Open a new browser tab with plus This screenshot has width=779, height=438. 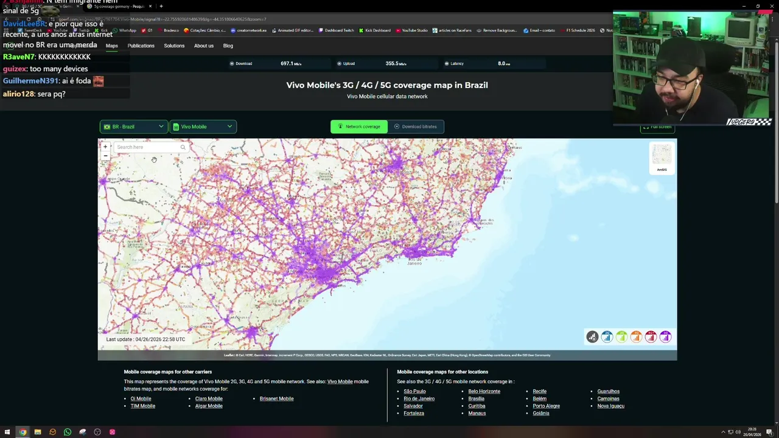pos(161,6)
